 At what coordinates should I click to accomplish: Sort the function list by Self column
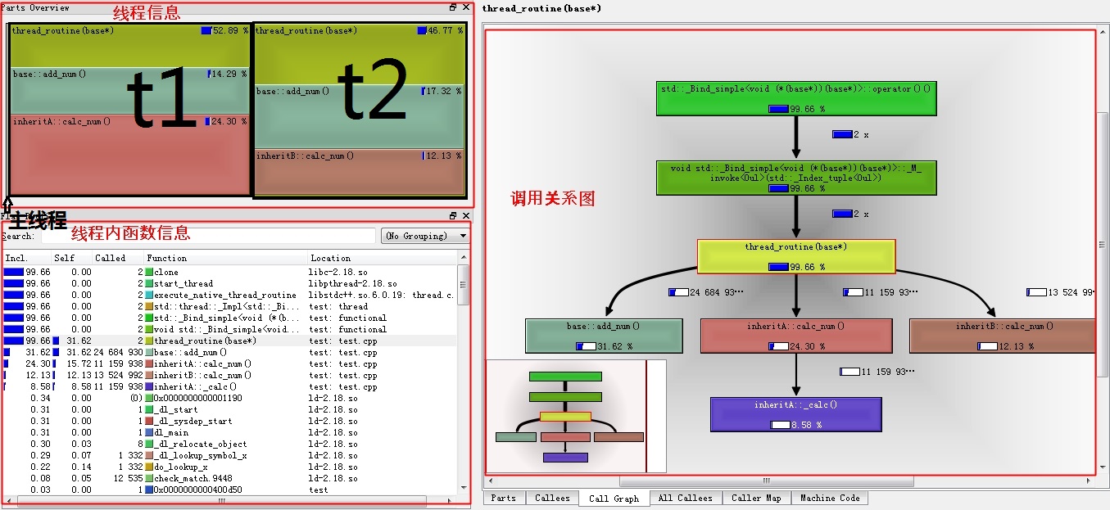pos(71,258)
